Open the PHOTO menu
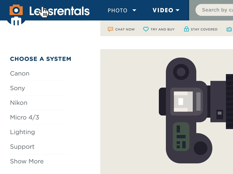This screenshot has width=233, height=174. coord(118,10)
